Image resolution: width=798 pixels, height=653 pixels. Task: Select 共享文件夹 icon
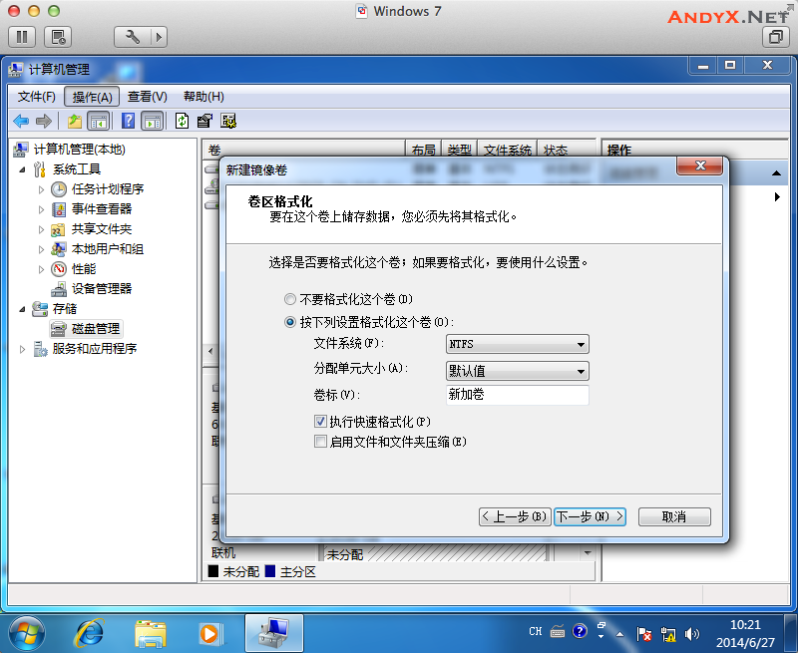pos(59,229)
